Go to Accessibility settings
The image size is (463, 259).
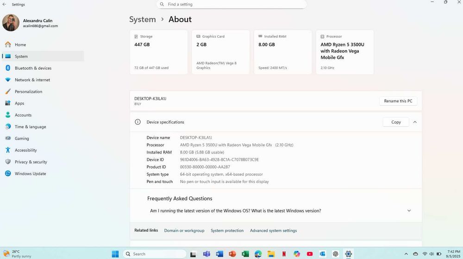[x=43, y=150]
